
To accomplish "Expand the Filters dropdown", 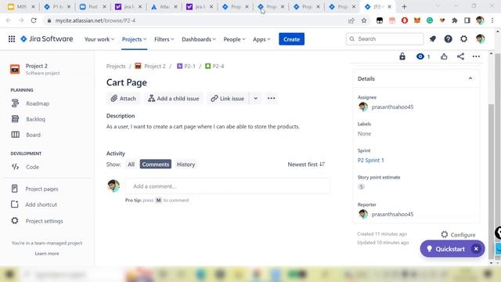I will coord(164,39).
